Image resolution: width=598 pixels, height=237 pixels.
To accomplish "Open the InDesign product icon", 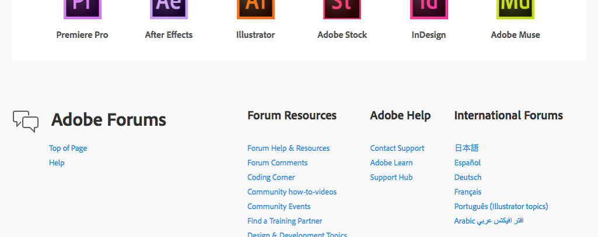I will (429, 9).
